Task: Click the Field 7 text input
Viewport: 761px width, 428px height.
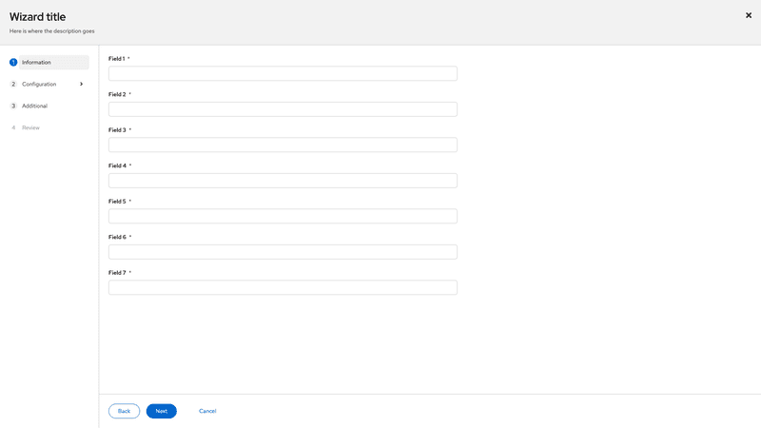Action: 283,287
